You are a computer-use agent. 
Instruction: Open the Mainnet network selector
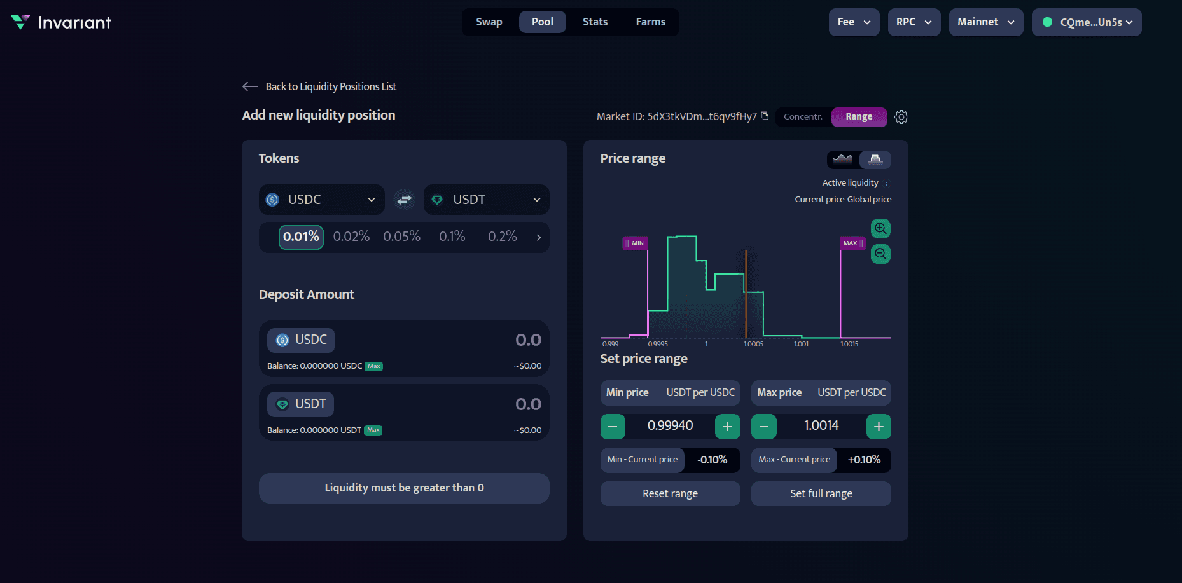(x=985, y=22)
